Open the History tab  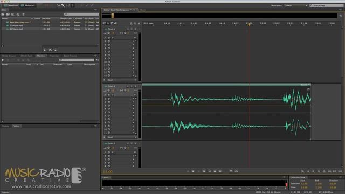[x=5, y=126]
